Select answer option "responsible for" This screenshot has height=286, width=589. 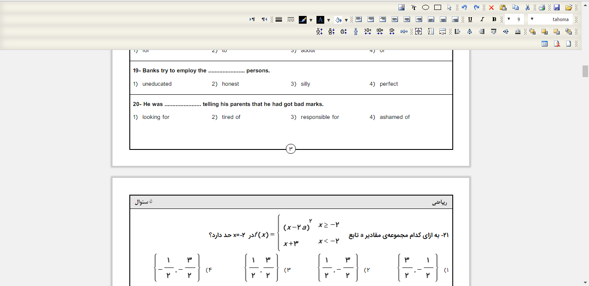320,117
